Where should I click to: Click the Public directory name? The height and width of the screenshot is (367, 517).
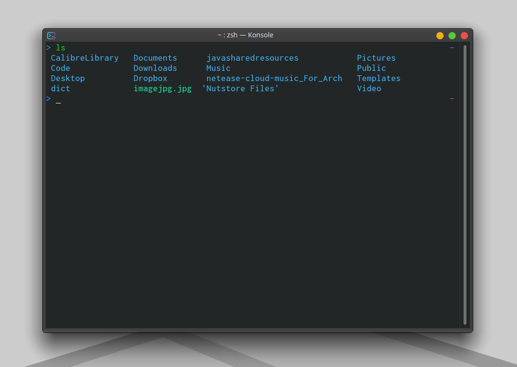coord(372,68)
